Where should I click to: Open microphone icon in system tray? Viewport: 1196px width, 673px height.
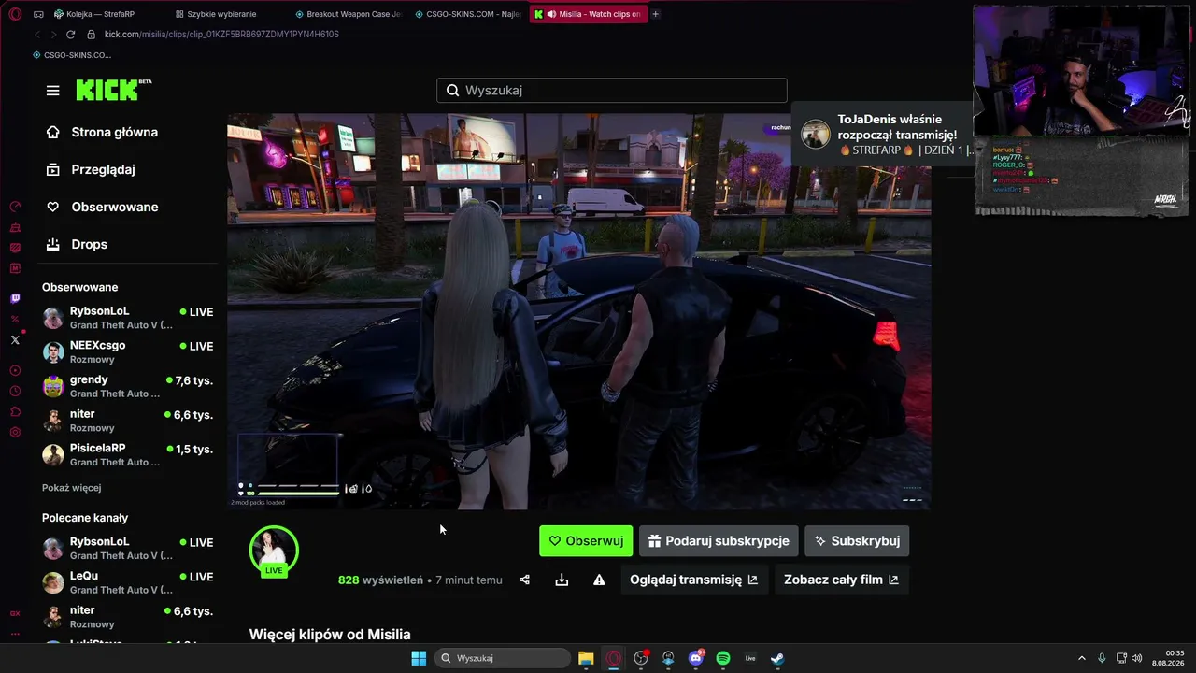[1102, 658]
